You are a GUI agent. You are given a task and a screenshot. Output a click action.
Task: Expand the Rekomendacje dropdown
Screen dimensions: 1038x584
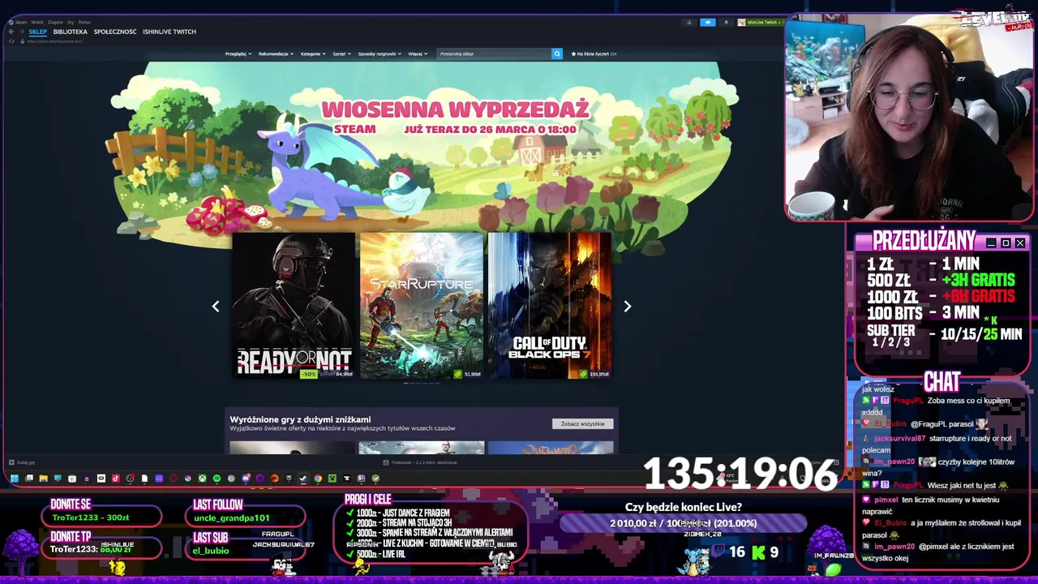[x=276, y=54]
